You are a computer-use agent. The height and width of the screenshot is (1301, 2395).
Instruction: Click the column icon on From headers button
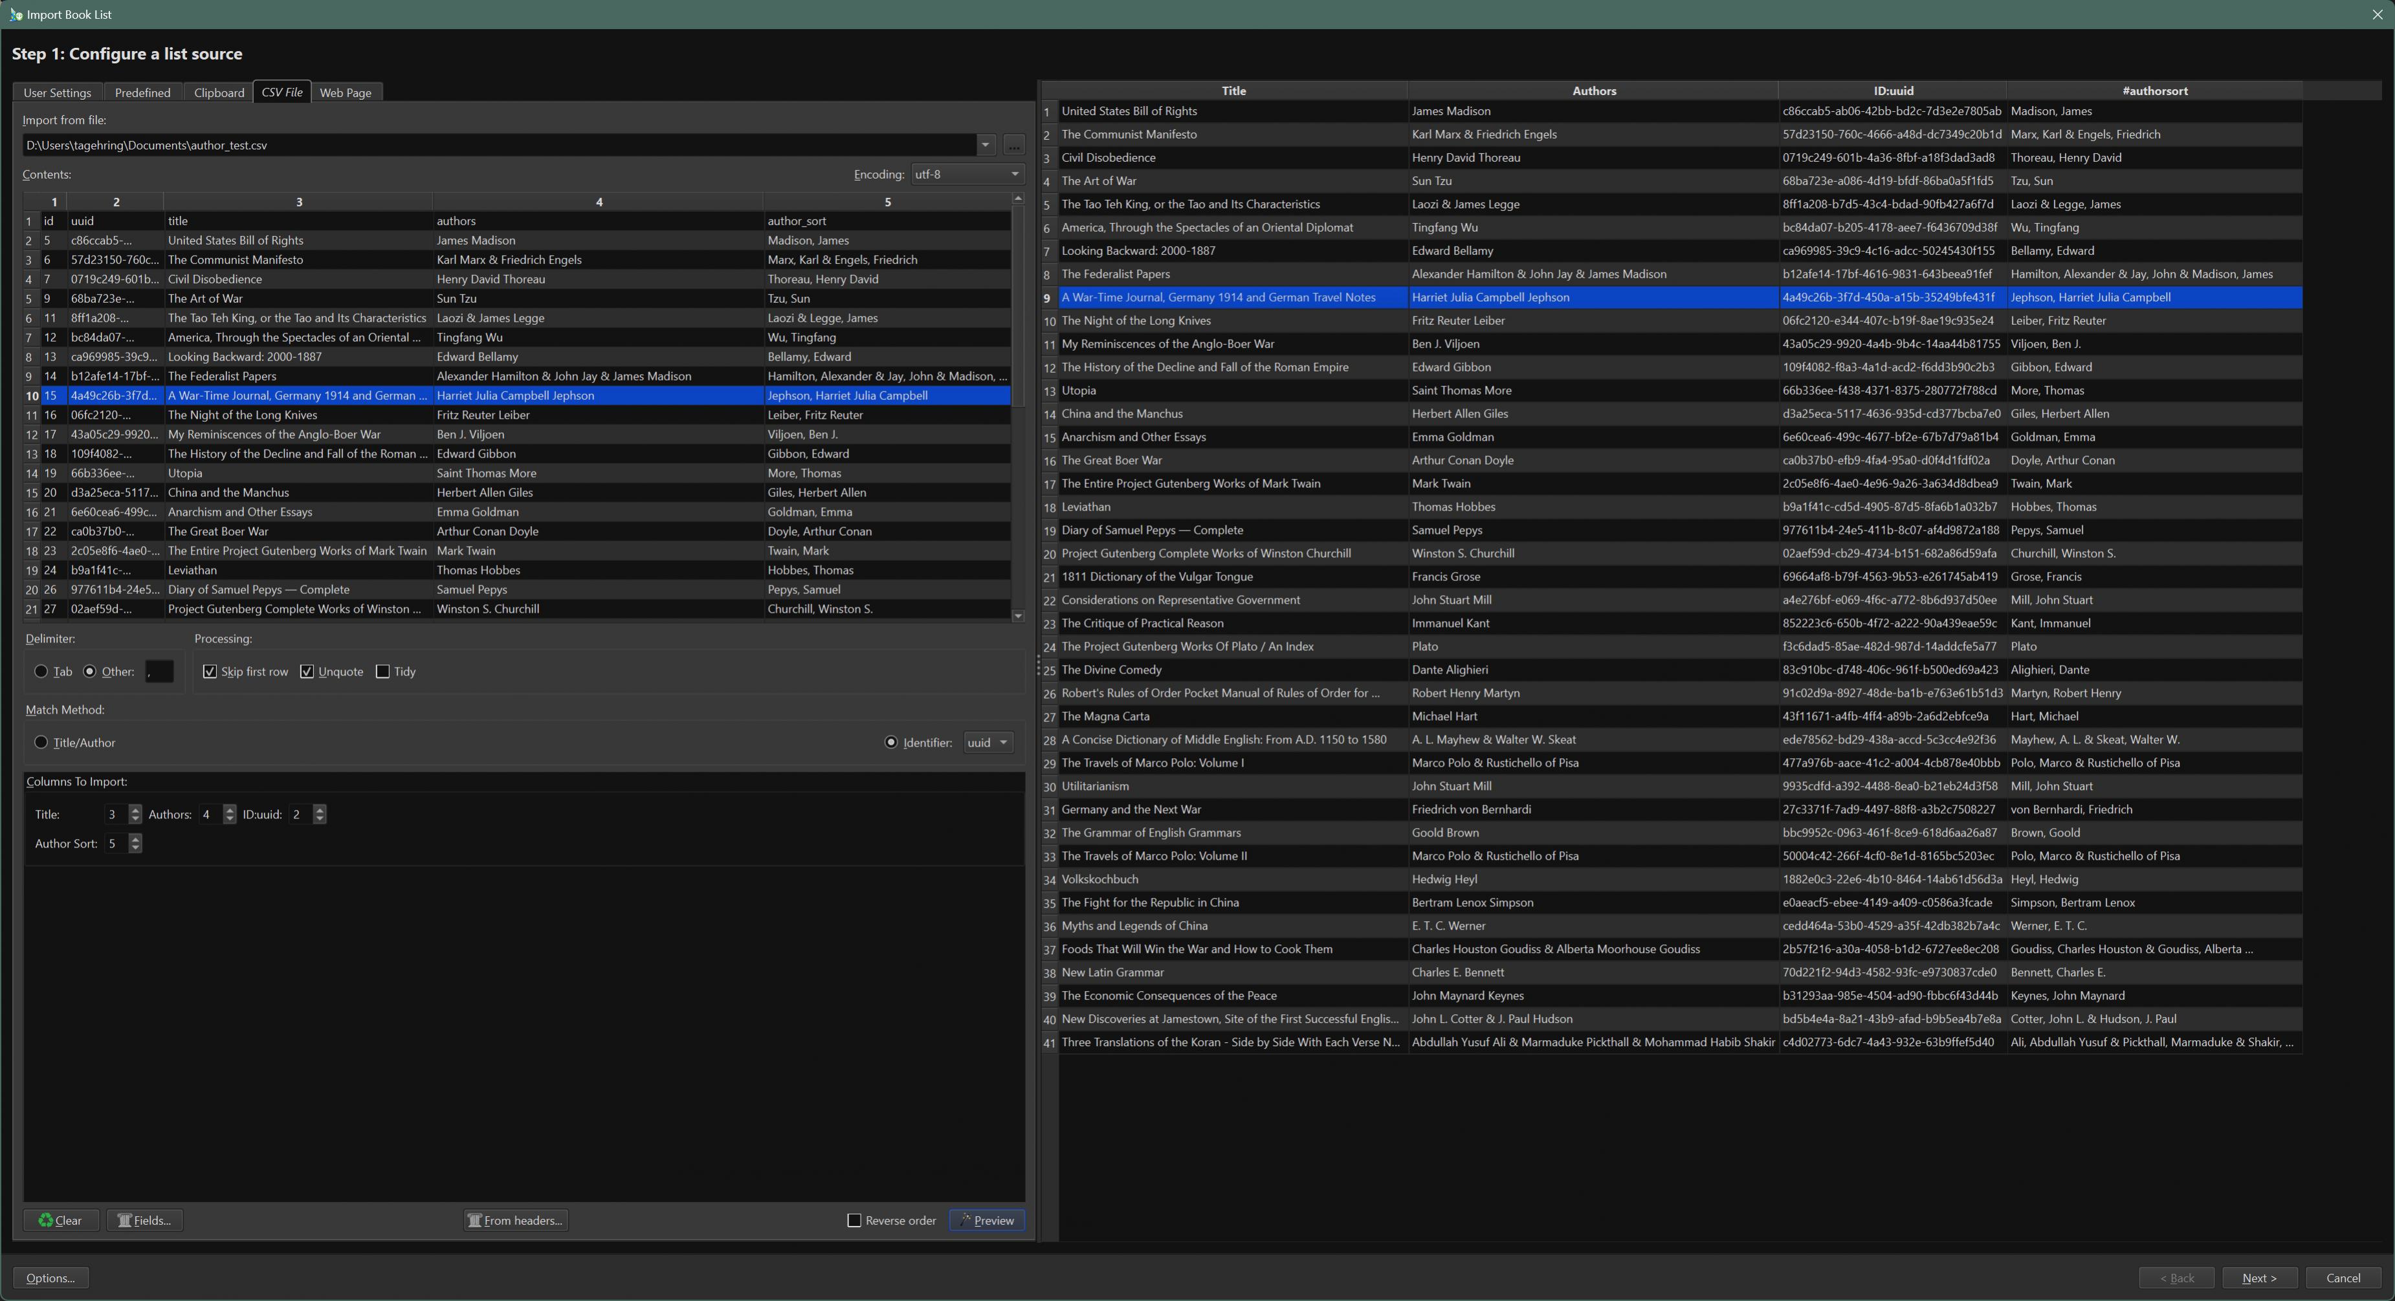(474, 1220)
